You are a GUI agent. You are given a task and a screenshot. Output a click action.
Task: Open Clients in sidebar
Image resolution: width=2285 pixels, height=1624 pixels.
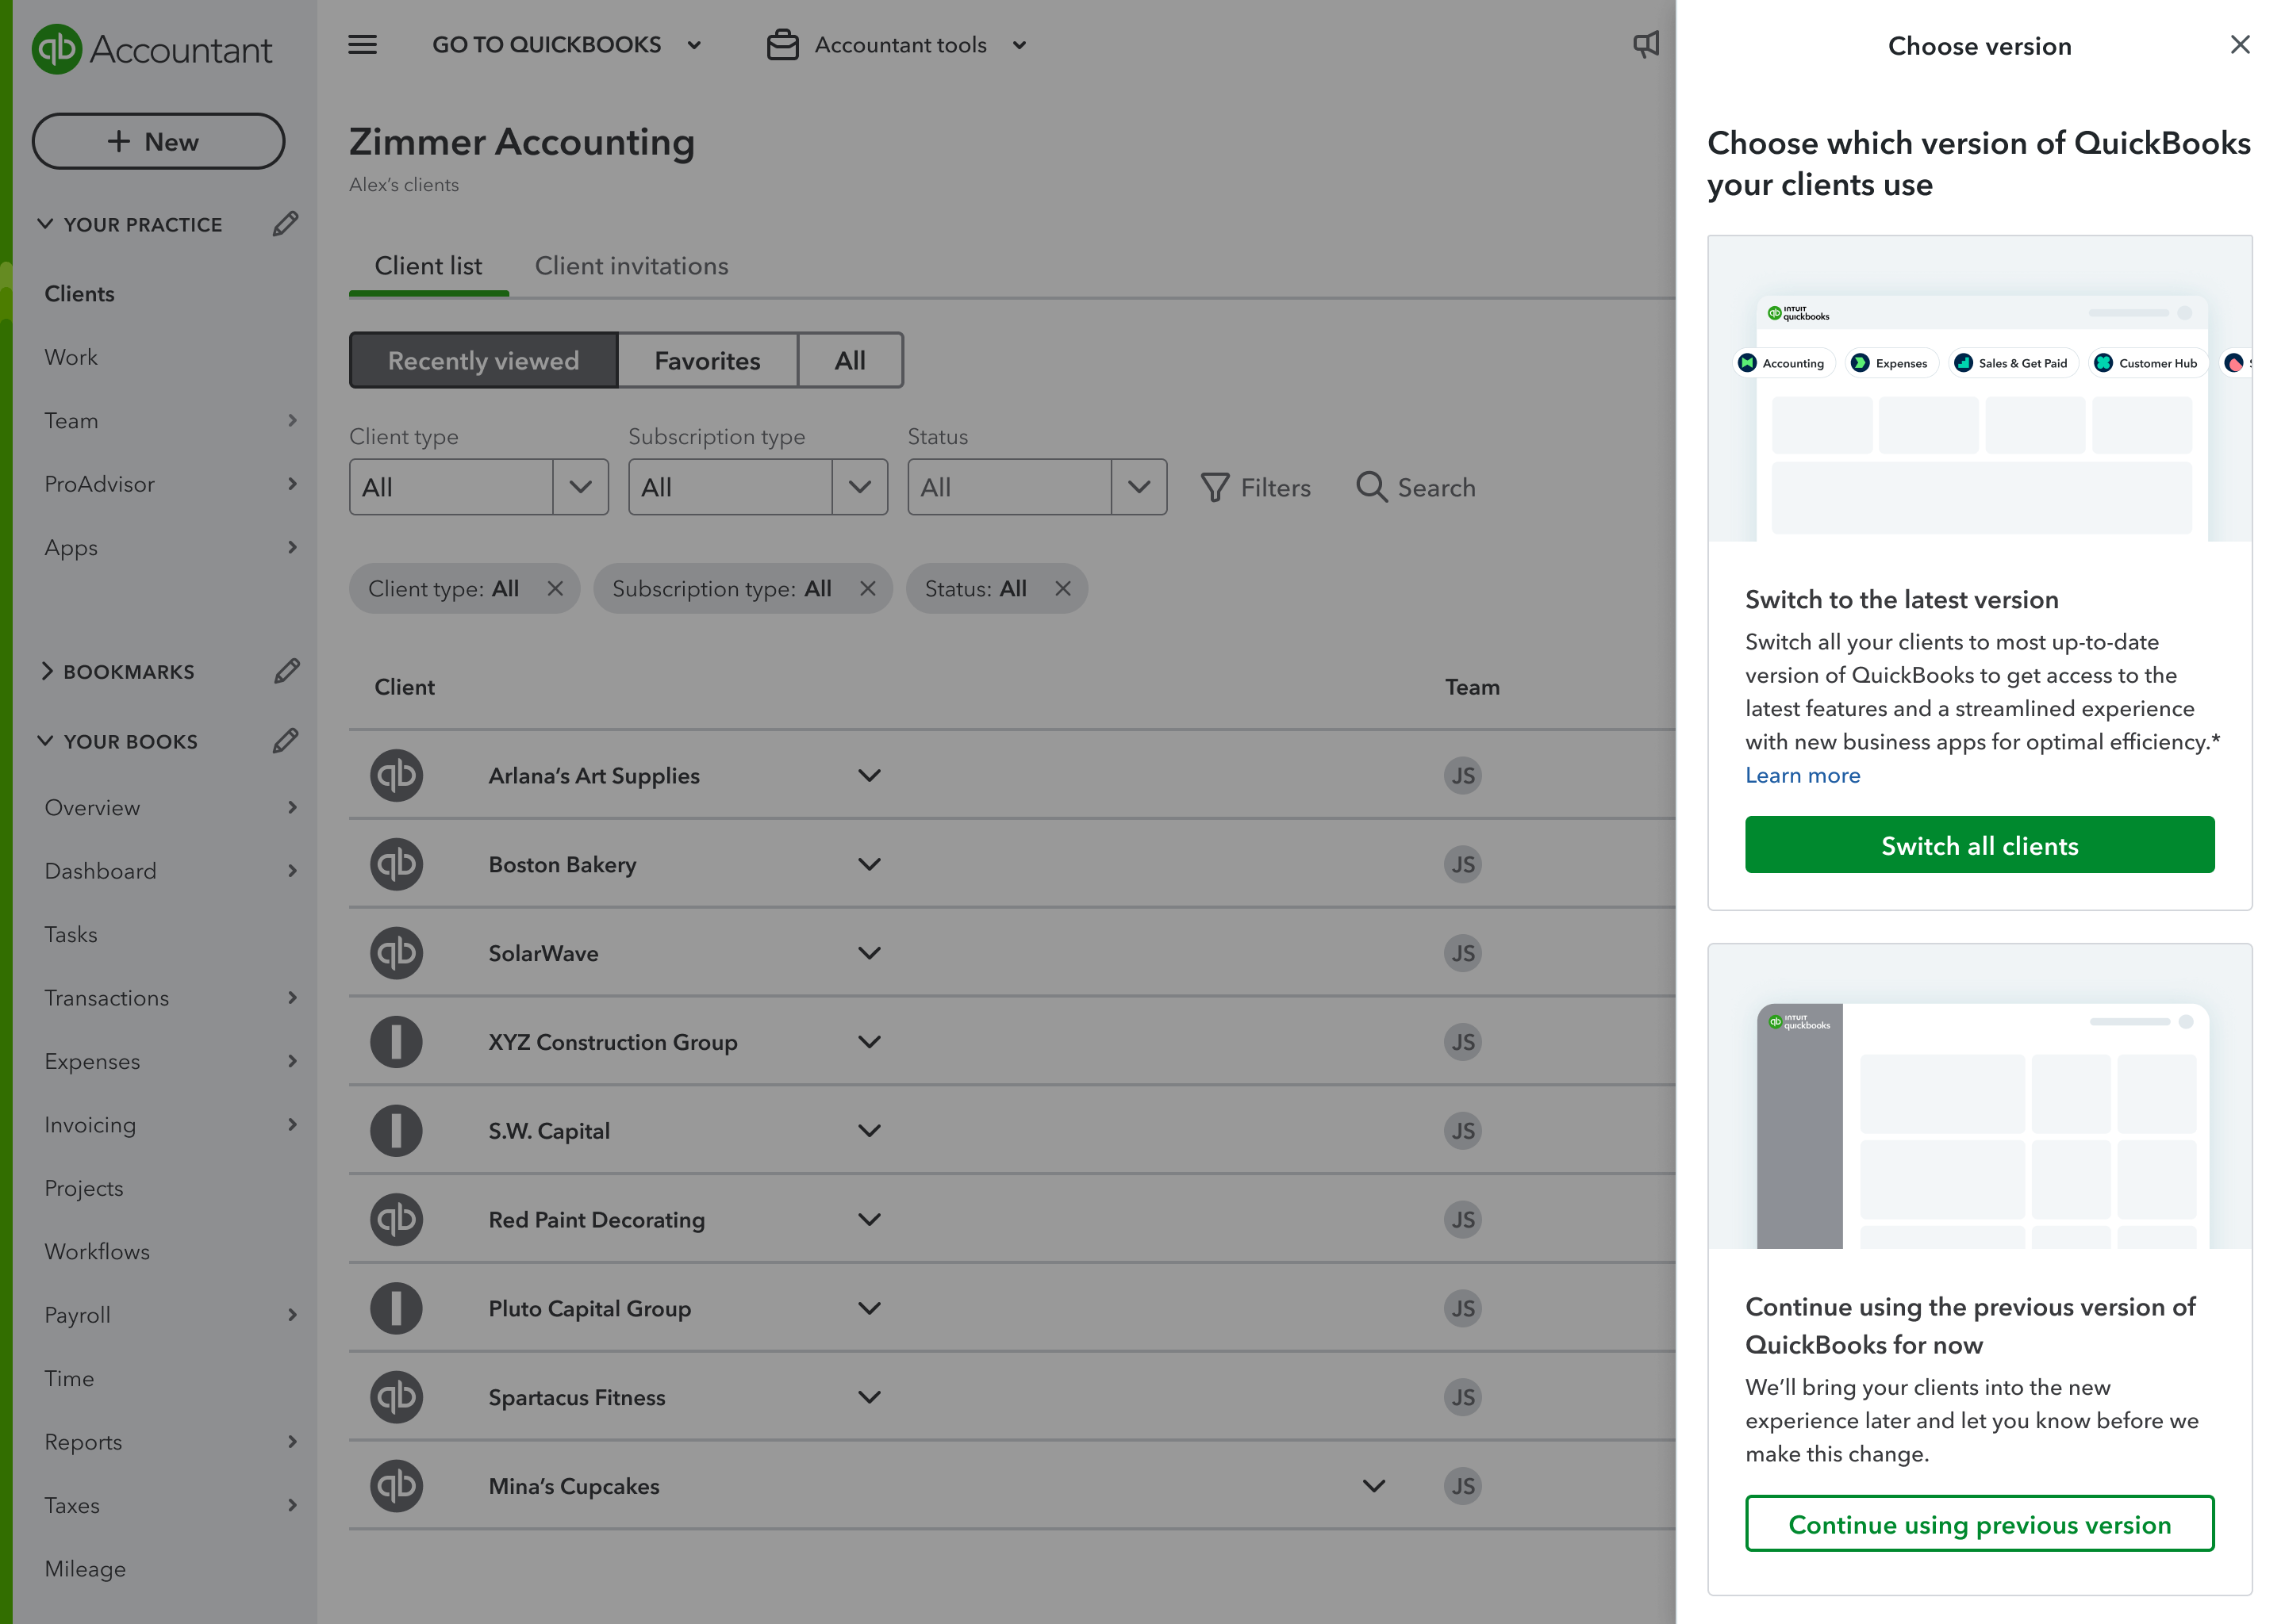pos(80,294)
